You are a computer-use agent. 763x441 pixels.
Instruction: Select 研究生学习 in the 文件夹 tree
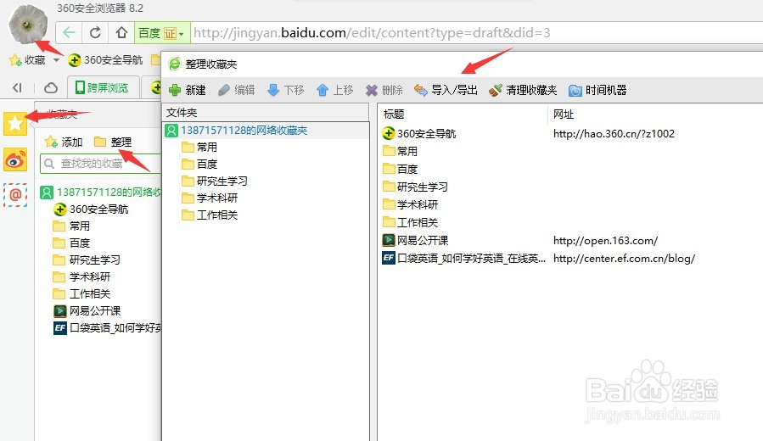(x=214, y=181)
